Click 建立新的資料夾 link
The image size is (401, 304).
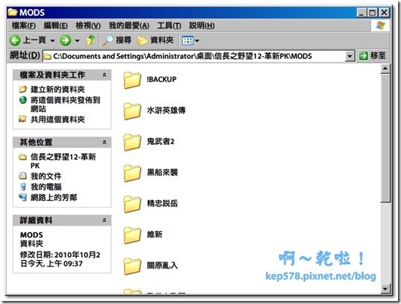[x=57, y=90]
